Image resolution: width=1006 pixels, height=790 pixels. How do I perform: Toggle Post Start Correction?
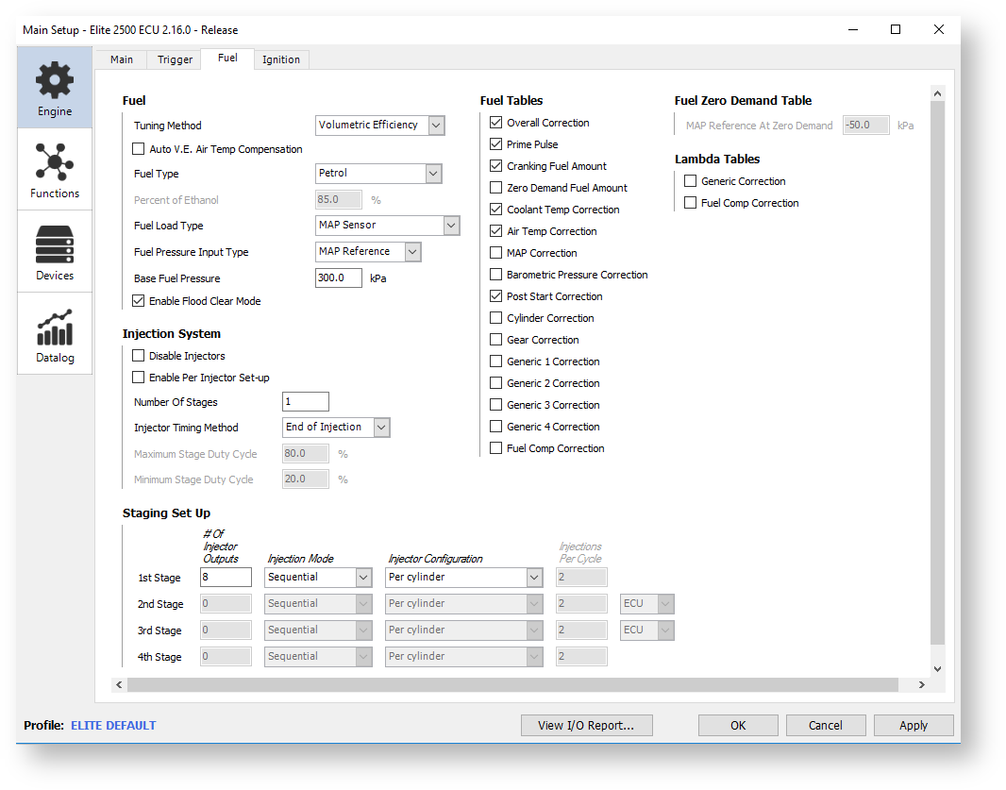496,296
